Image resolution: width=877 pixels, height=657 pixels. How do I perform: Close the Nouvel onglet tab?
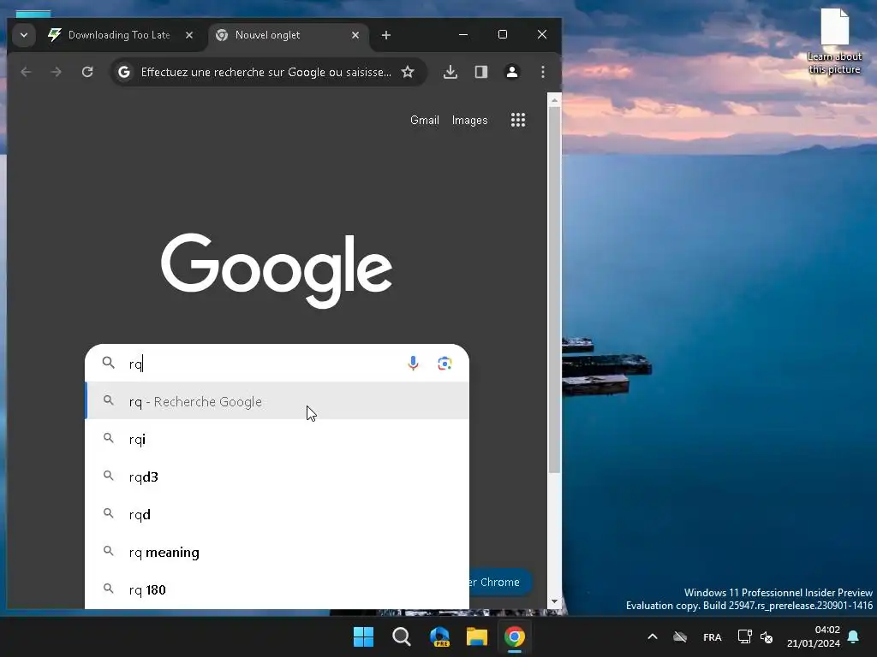[x=355, y=35]
